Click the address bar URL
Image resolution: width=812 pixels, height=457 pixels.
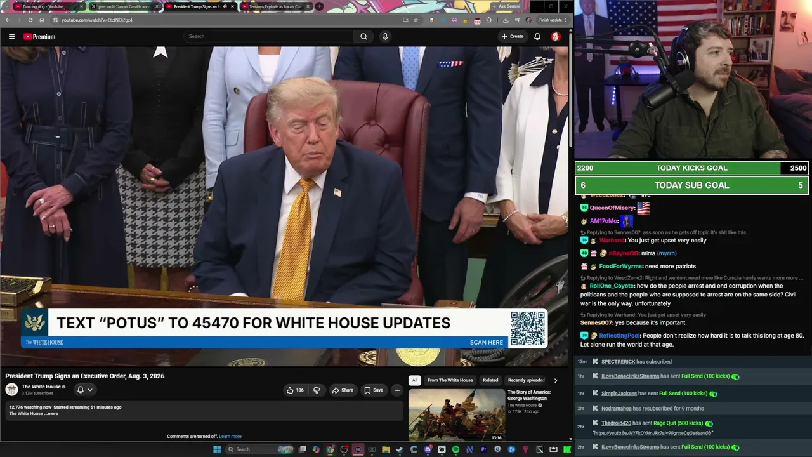(97, 20)
